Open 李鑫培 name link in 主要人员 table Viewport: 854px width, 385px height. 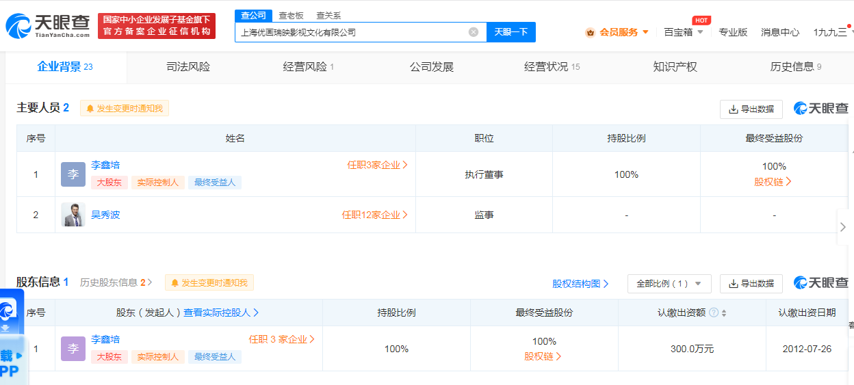tap(105, 165)
